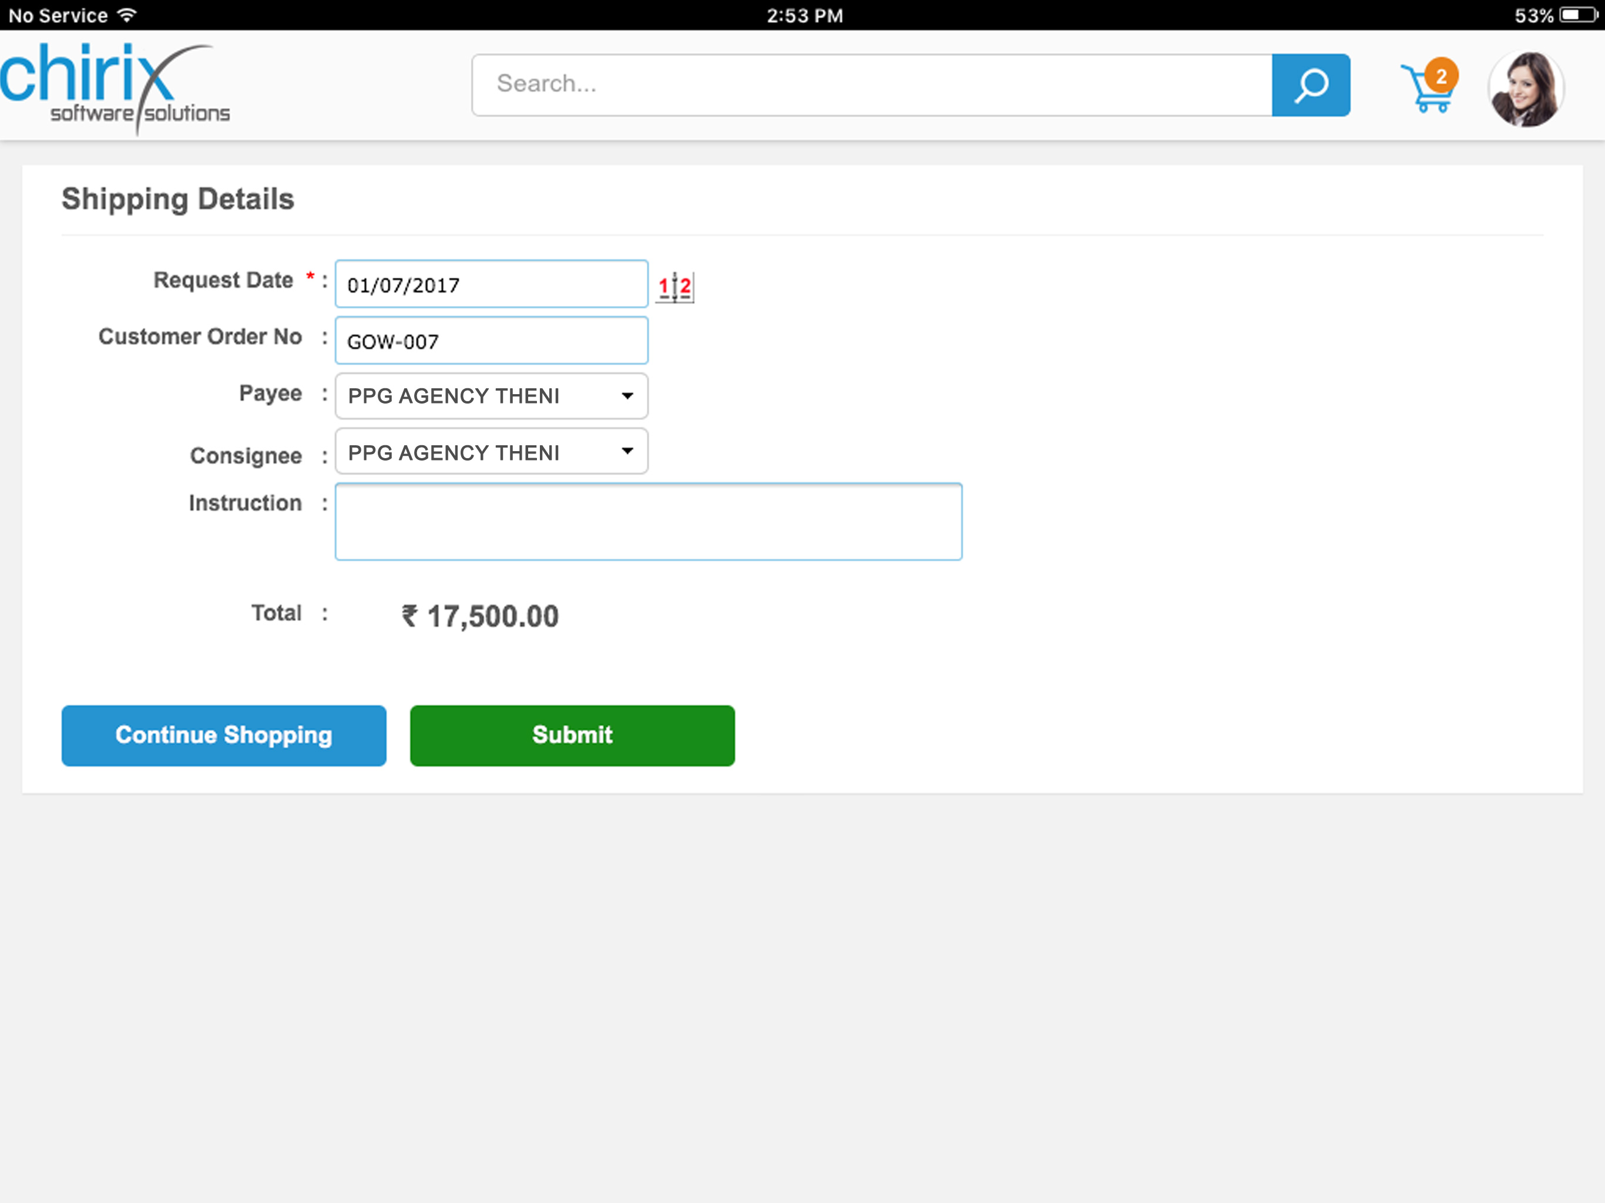Focus the Search text box

[x=871, y=85]
